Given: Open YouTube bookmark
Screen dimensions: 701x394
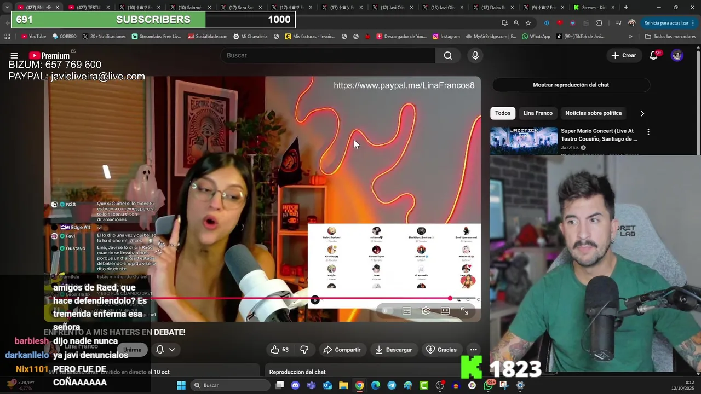Looking at the screenshot, I should [33, 37].
